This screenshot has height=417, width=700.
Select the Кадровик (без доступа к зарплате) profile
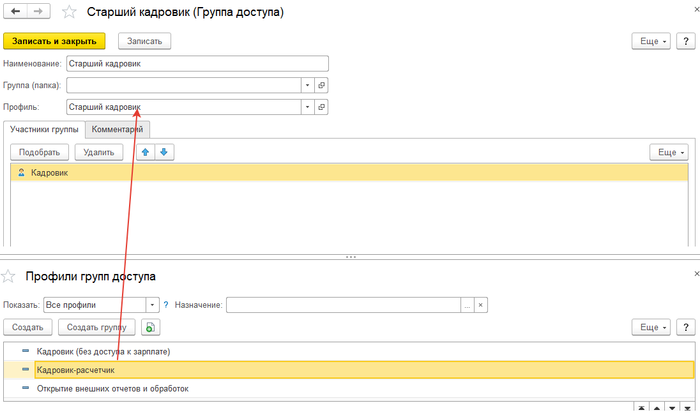click(x=103, y=351)
